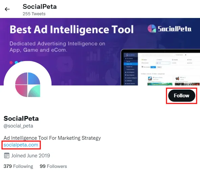
Task: Click SocialPeta logo in the banner
Action: 170,28
